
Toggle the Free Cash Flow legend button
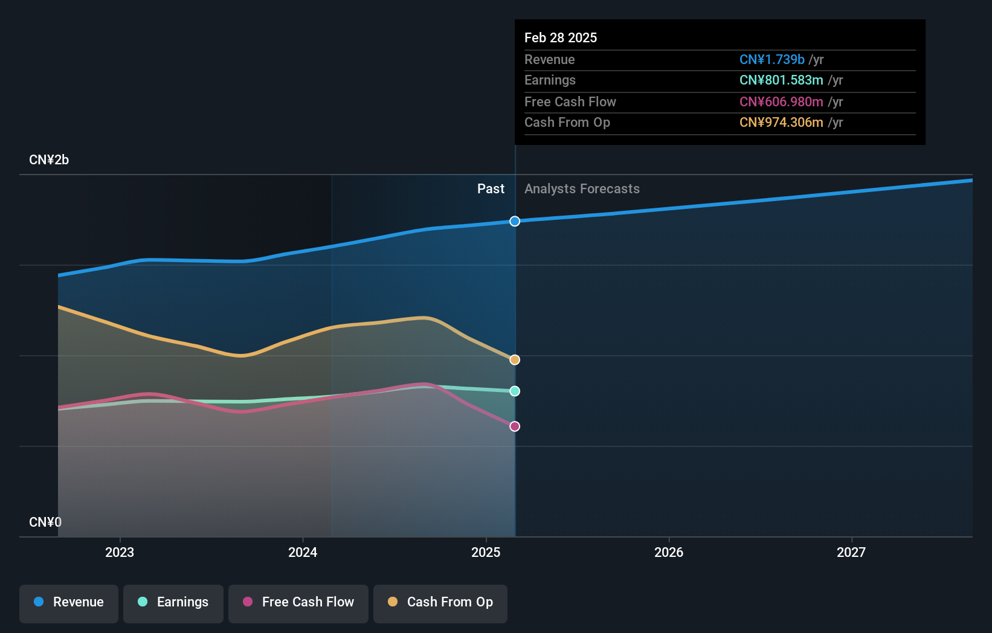pyautogui.click(x=298, y=603)
